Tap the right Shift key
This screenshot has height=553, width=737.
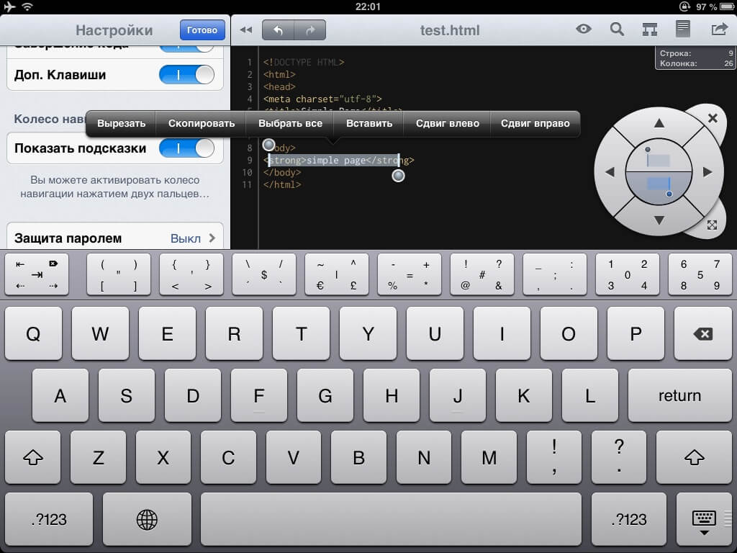click(694, 457)
